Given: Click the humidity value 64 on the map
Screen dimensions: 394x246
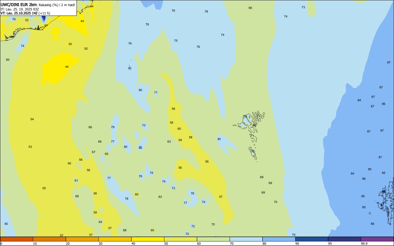Looking at the screenshot, I should point(100,222).
